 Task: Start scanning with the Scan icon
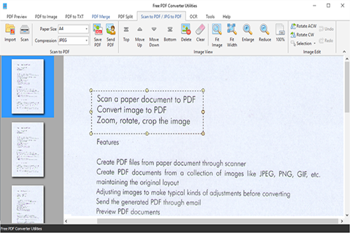[x=24, y=30]
